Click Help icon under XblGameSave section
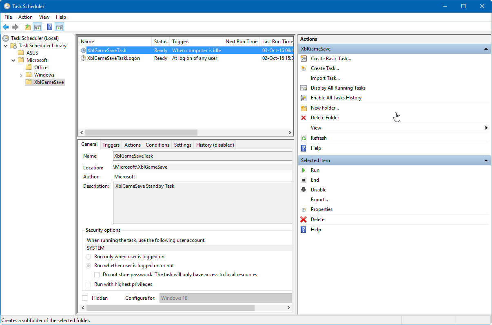492x325 pixels. pyautogui.click(x=304, y=148)
